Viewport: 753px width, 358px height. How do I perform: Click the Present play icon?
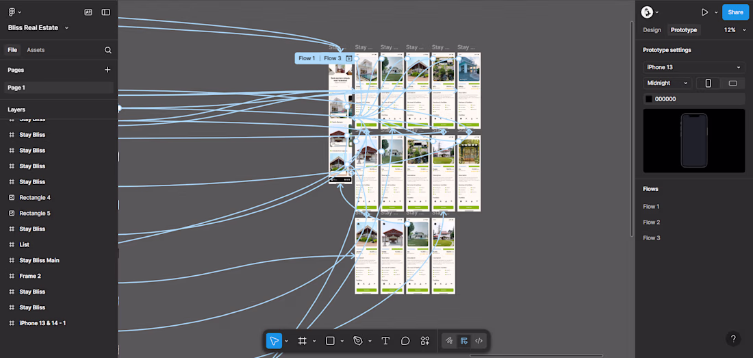click(704, 12)
